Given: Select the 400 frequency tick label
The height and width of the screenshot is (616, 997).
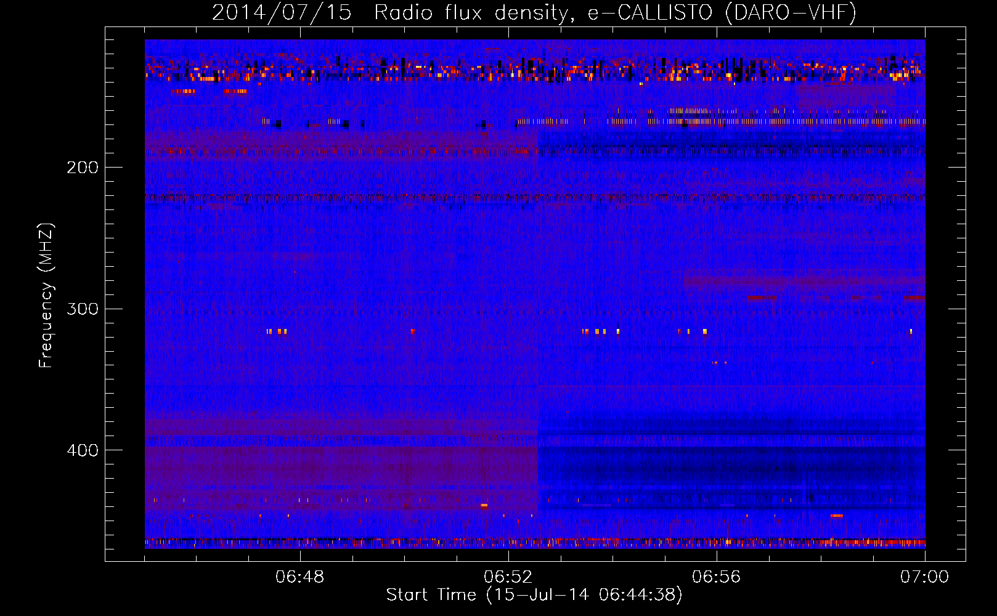Looking at the screenshot, I should [83, 450].
